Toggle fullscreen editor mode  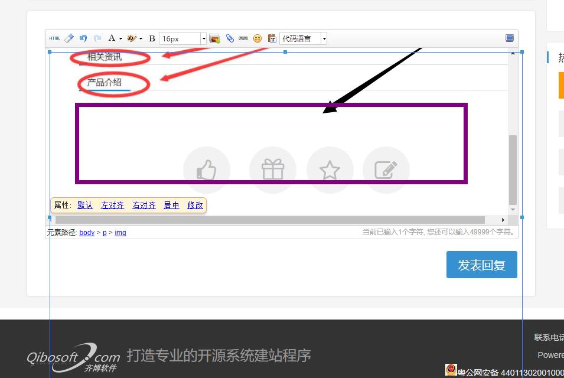click(x=510, y=38)
